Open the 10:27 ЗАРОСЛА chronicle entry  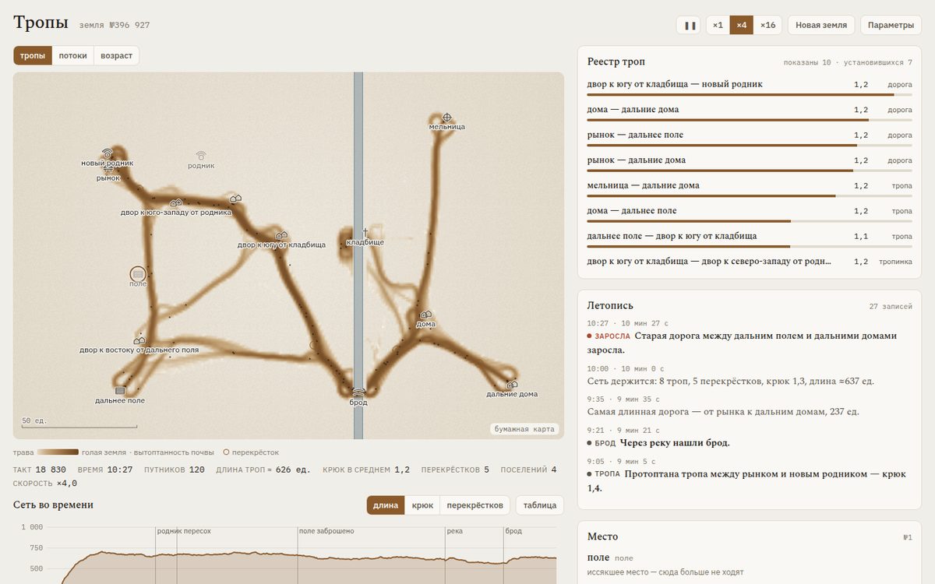pos(749,336)
